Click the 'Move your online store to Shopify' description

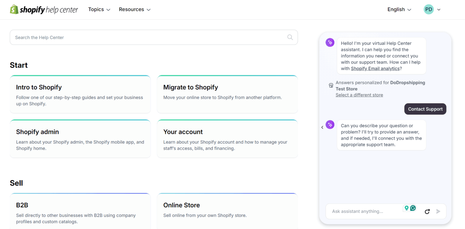[x=223, y=98]
